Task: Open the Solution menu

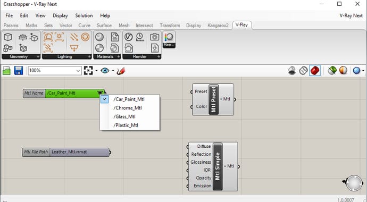Action: (x=84, y=15)
